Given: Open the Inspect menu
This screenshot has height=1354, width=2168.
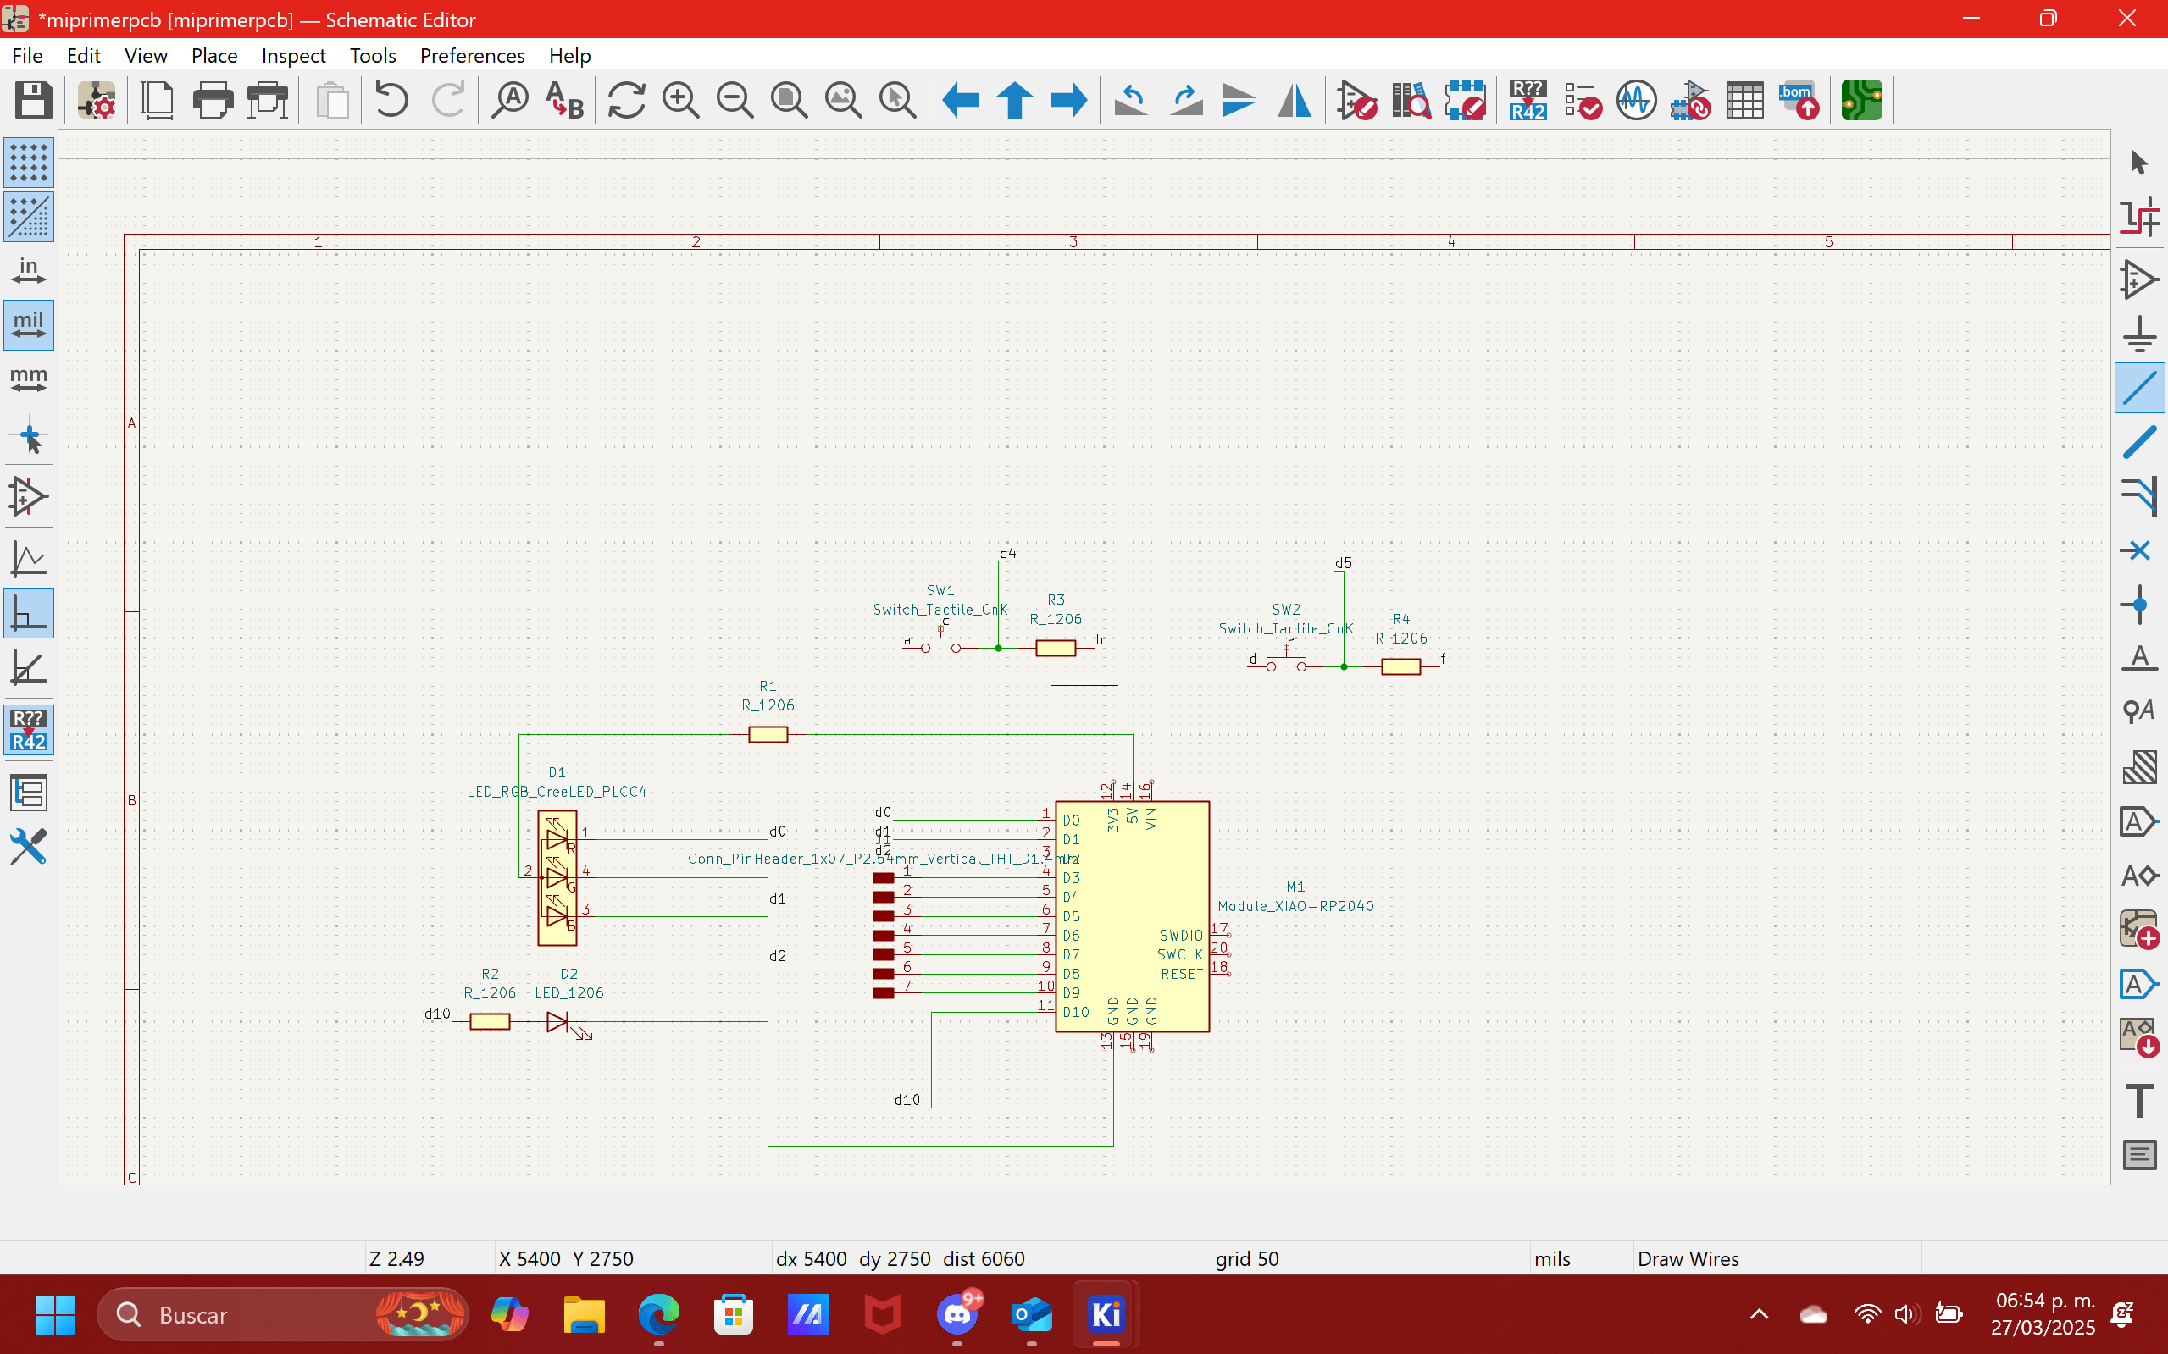Looking at the screenshot, I should pos(293,56).
